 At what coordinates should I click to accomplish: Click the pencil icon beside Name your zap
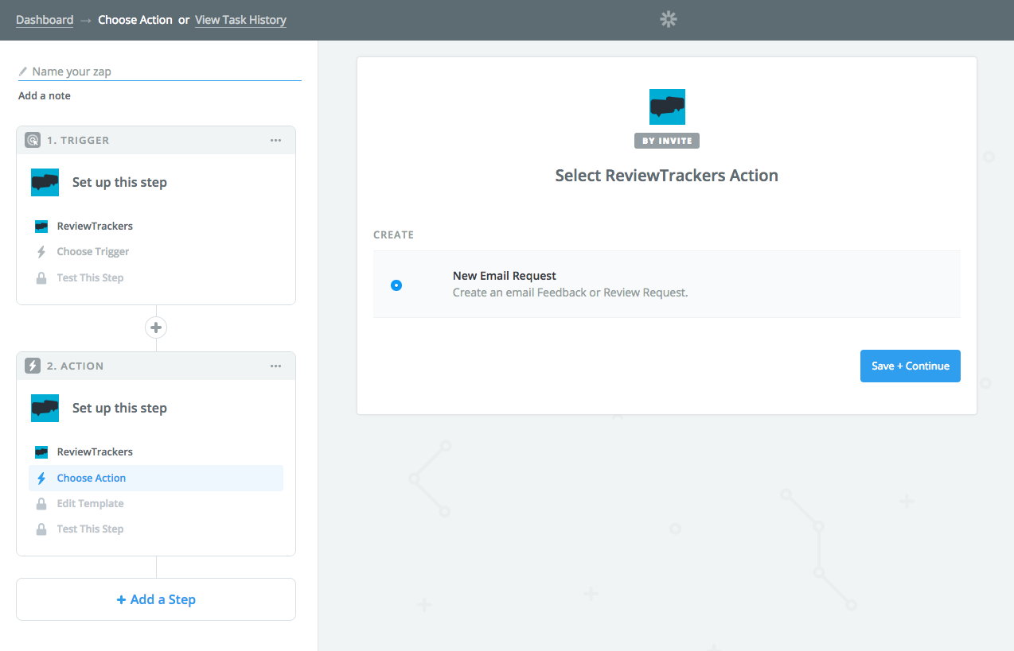pos(23,72)
